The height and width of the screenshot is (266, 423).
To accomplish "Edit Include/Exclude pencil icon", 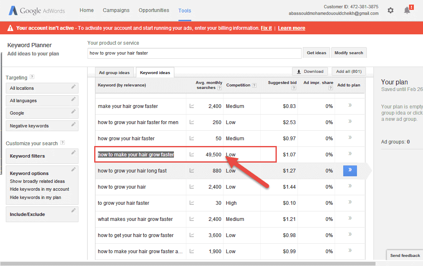I will click(x=73, y=211).
